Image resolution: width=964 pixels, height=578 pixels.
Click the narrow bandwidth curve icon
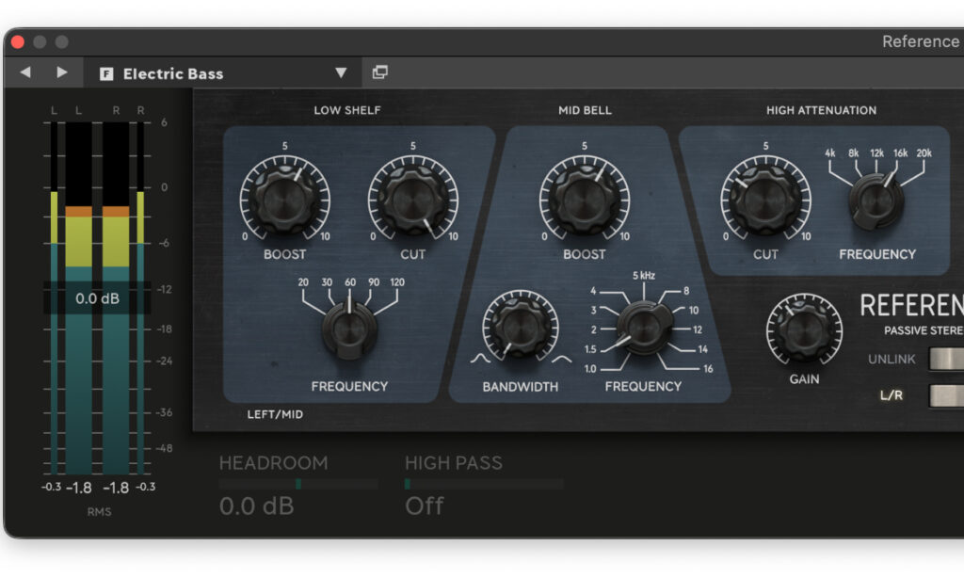(x=480, y=359)
